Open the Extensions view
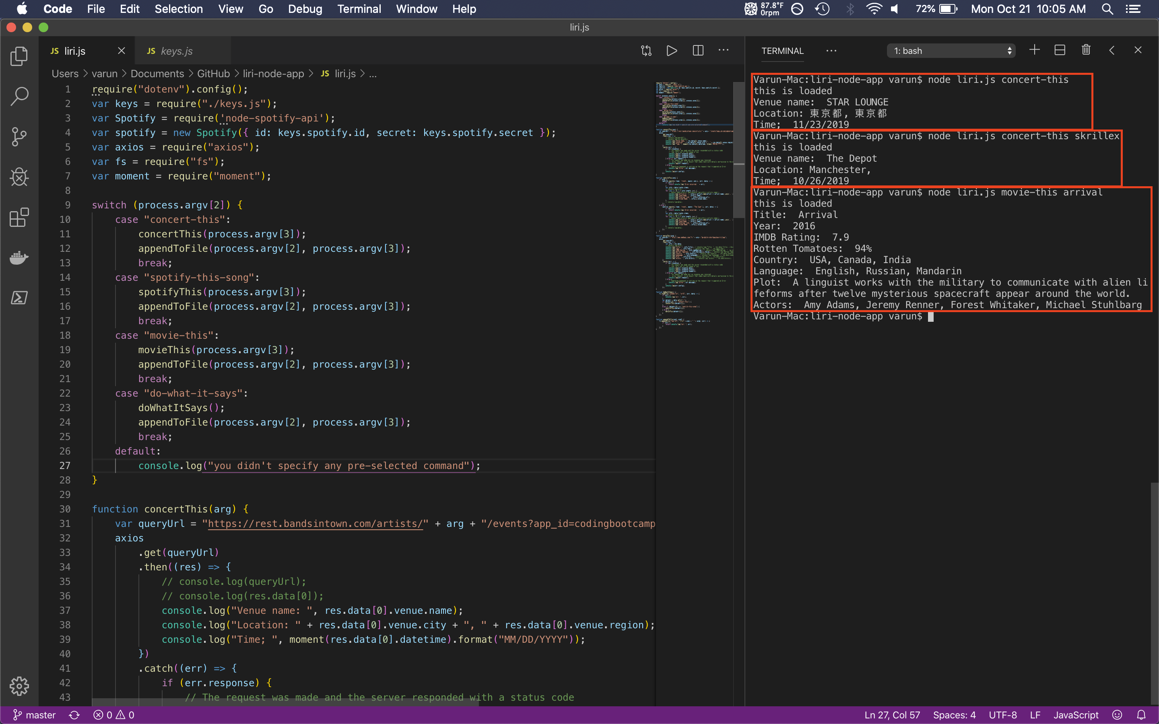This screenshot has height=724, width=1159. pos(19,217)
